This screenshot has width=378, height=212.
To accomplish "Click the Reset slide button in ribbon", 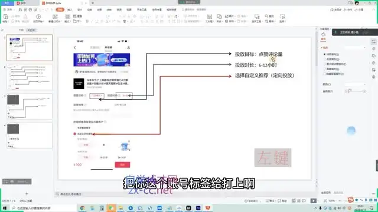I will tap(77, 16).
